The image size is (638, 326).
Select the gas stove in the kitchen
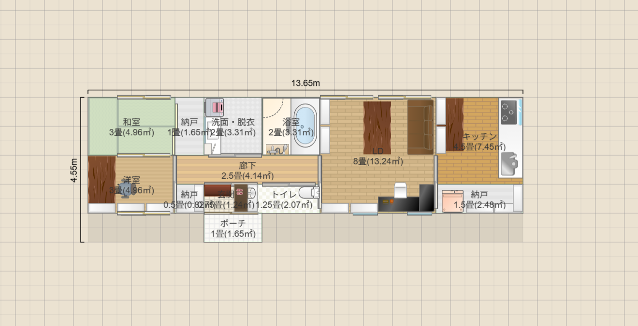(508, 112)
